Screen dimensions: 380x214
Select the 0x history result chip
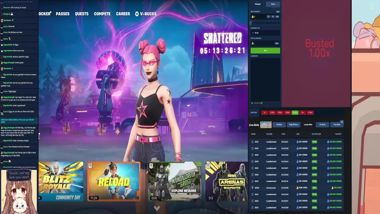302,113
